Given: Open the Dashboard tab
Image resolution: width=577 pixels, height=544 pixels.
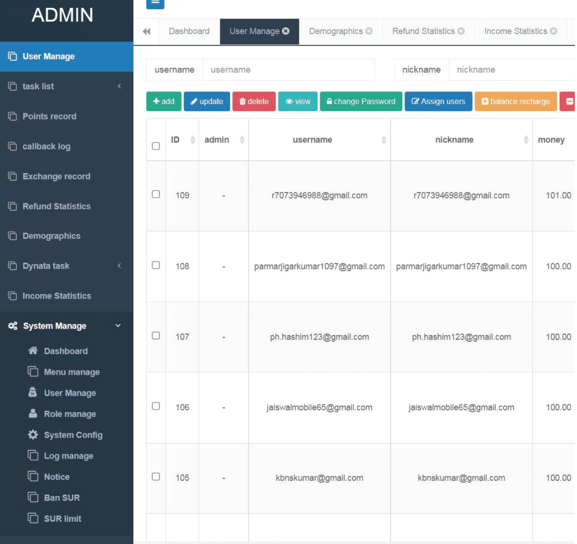Looking at the screenshot, I should point(189,31).
